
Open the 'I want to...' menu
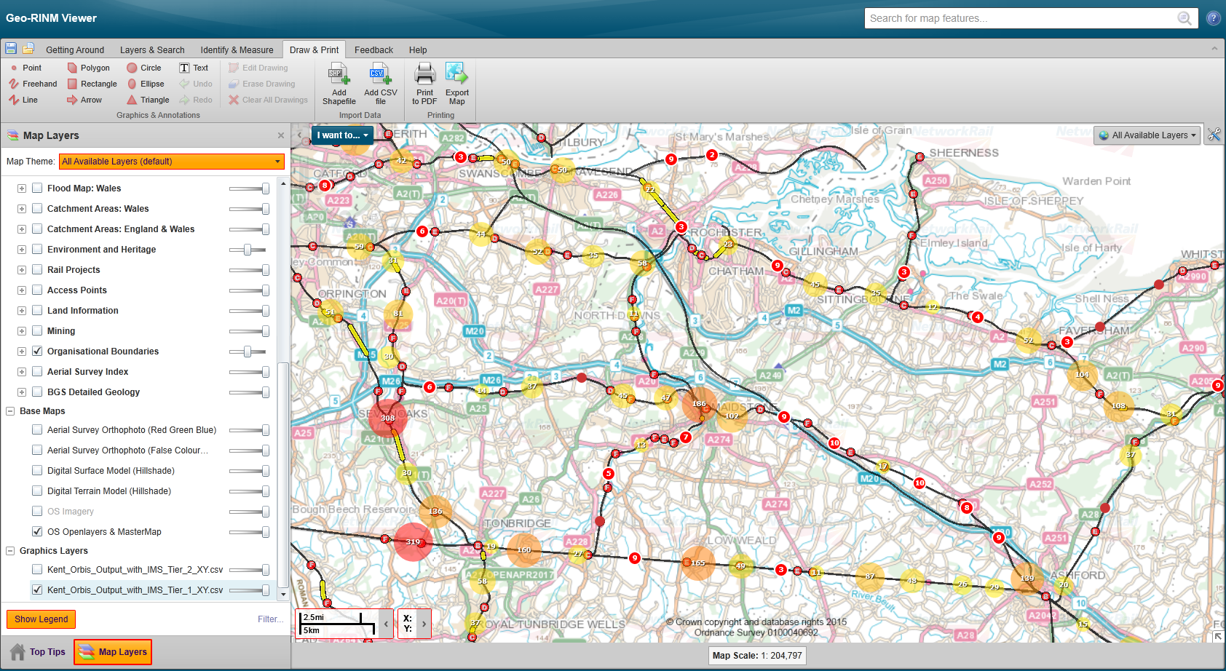343,135
